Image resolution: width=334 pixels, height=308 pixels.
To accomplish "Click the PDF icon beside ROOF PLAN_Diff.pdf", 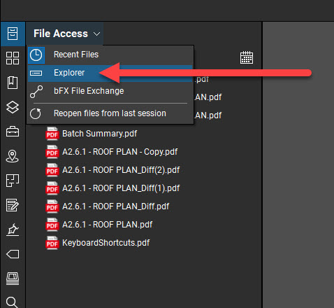I will [52, 206].
